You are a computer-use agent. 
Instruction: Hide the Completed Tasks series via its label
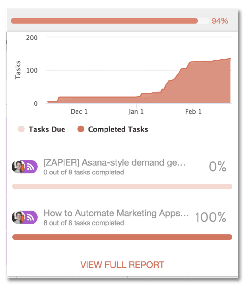118,129
